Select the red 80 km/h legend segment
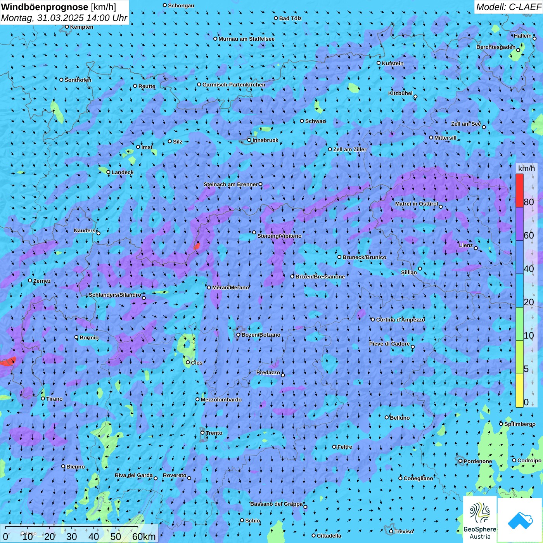 pyautogui.click(x=519, y=190)
